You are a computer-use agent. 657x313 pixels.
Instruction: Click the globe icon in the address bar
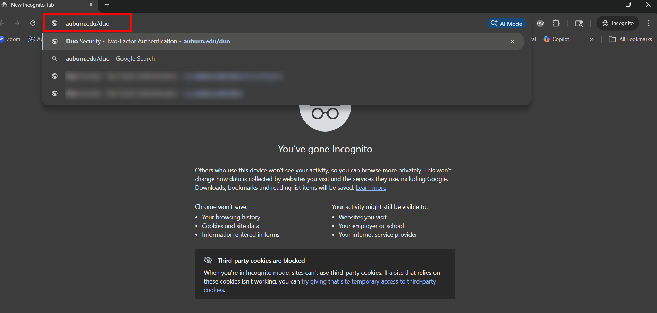pos(54,23)
